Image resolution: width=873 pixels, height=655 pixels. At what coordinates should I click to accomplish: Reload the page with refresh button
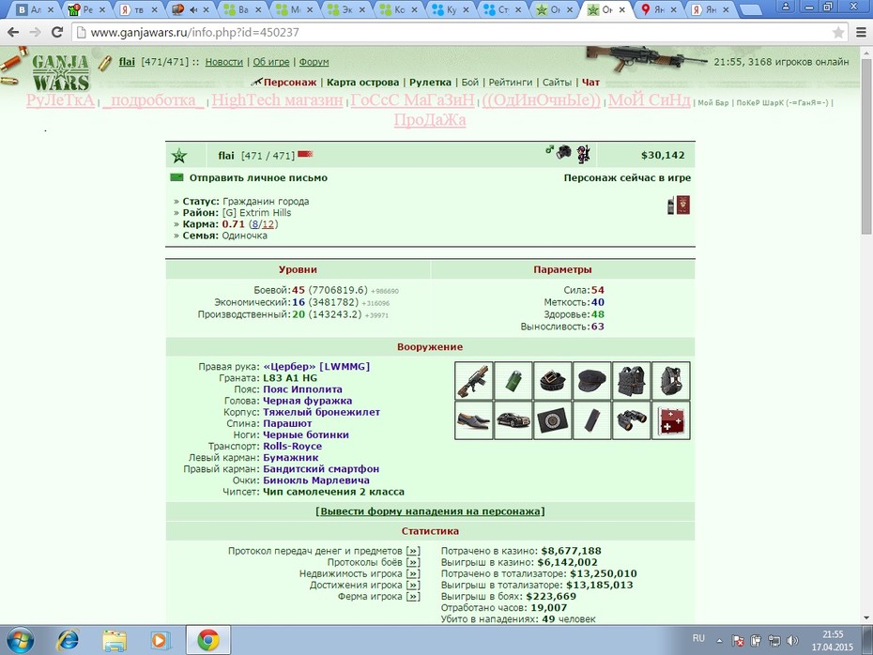[57, 32]
